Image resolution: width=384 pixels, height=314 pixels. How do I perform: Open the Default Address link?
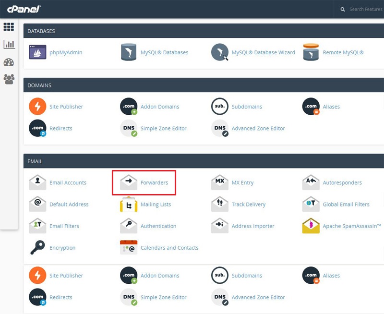tap(69, 204)
